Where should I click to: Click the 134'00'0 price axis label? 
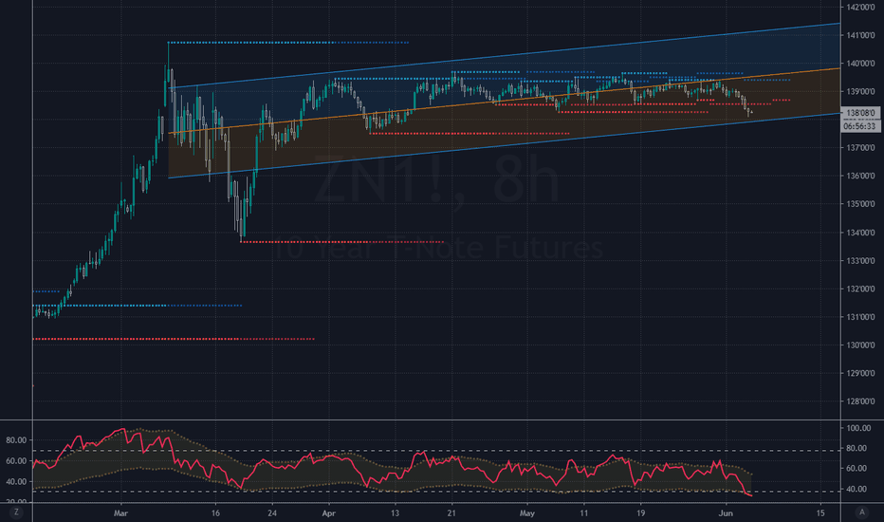click(x=860, y=233)
